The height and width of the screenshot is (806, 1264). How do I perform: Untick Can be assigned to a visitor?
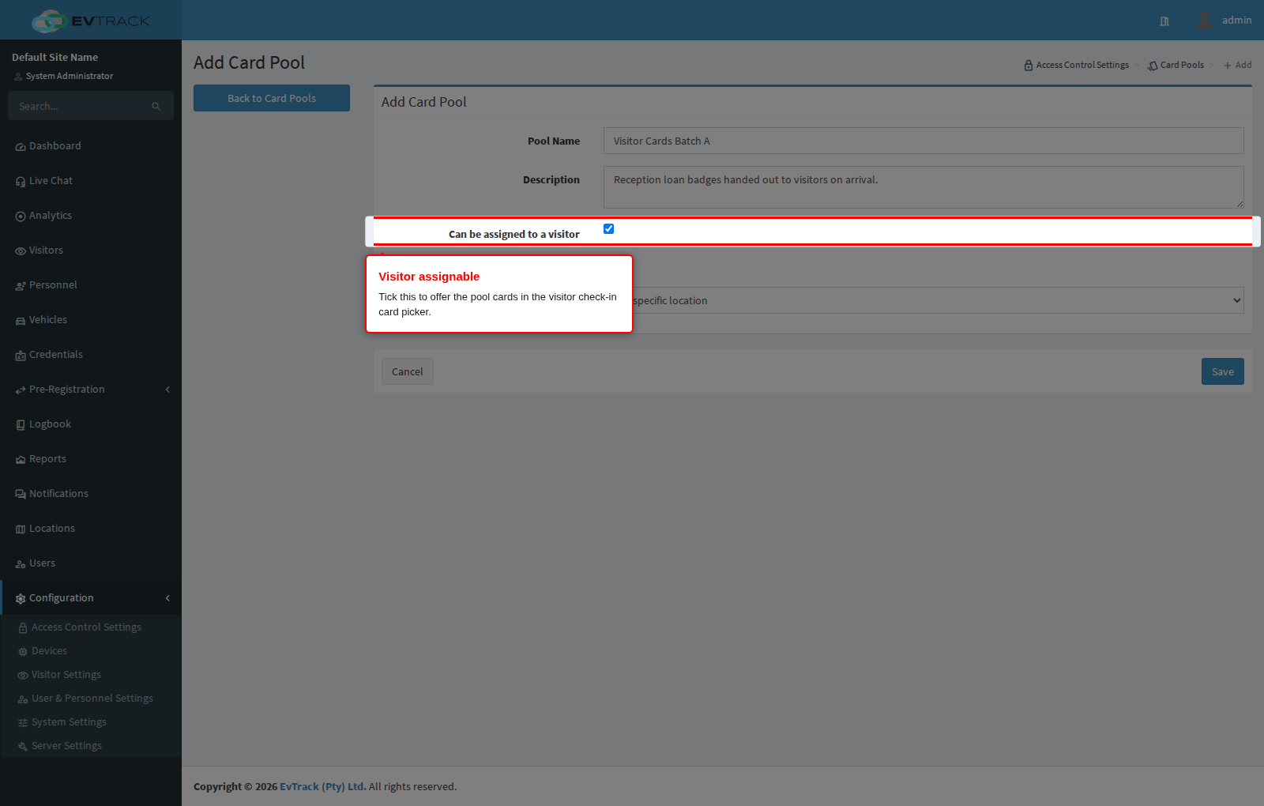click(x=608, y=229)
